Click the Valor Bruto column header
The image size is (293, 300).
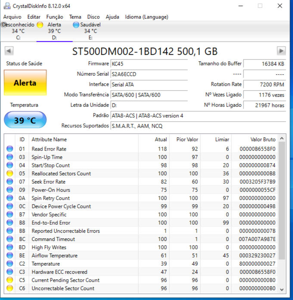click(255, 139)
